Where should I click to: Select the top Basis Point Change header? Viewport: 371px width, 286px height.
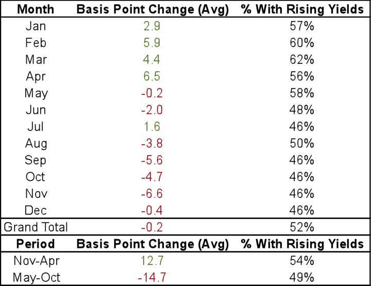(153, 9)
